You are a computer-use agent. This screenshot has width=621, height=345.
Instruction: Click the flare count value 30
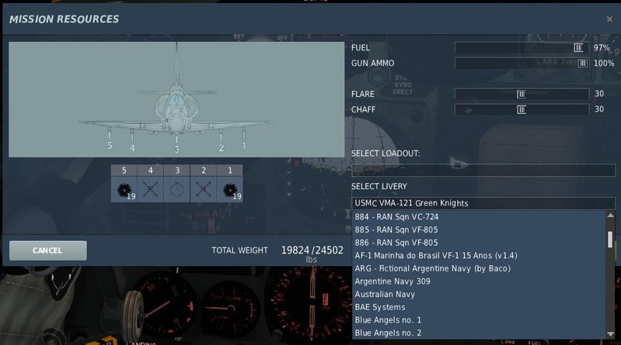tap(599, 94)
